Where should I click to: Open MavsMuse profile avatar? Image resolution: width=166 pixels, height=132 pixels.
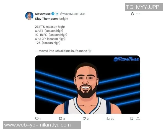click(x=29, y=16)
